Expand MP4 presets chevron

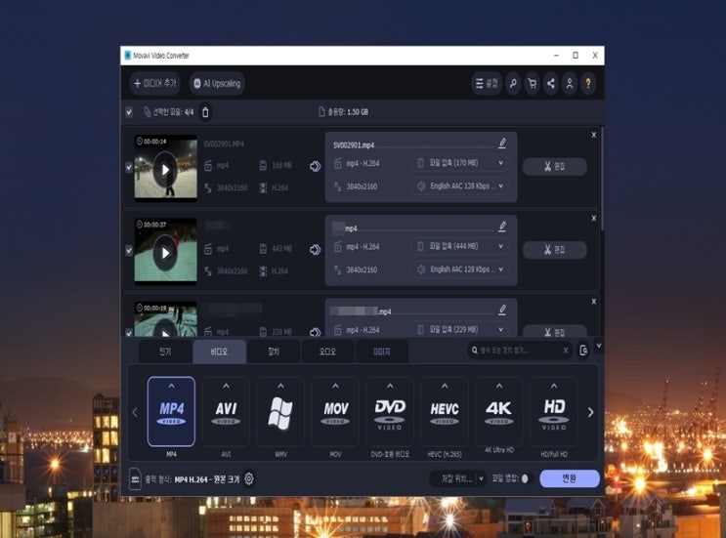(x=171, y=386)
